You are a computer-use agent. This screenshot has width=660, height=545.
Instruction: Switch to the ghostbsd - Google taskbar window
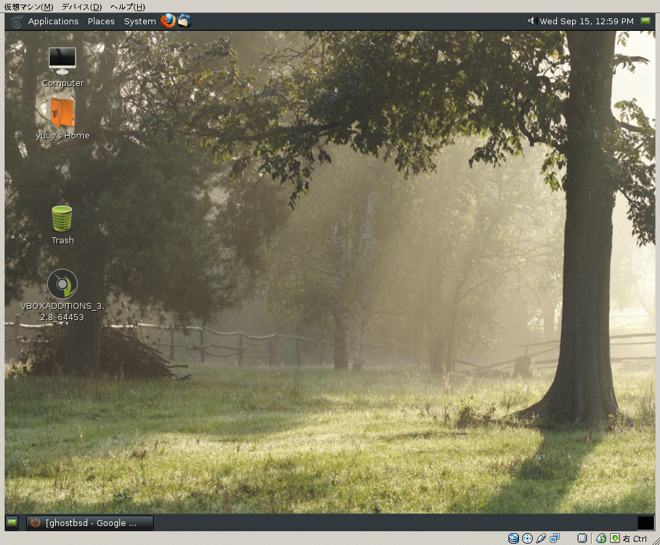click(x=90, y=523)
